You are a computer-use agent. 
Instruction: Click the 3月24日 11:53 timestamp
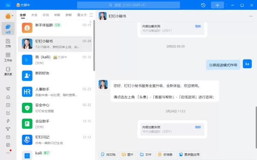pyautogui.click(x=175, y=111)
